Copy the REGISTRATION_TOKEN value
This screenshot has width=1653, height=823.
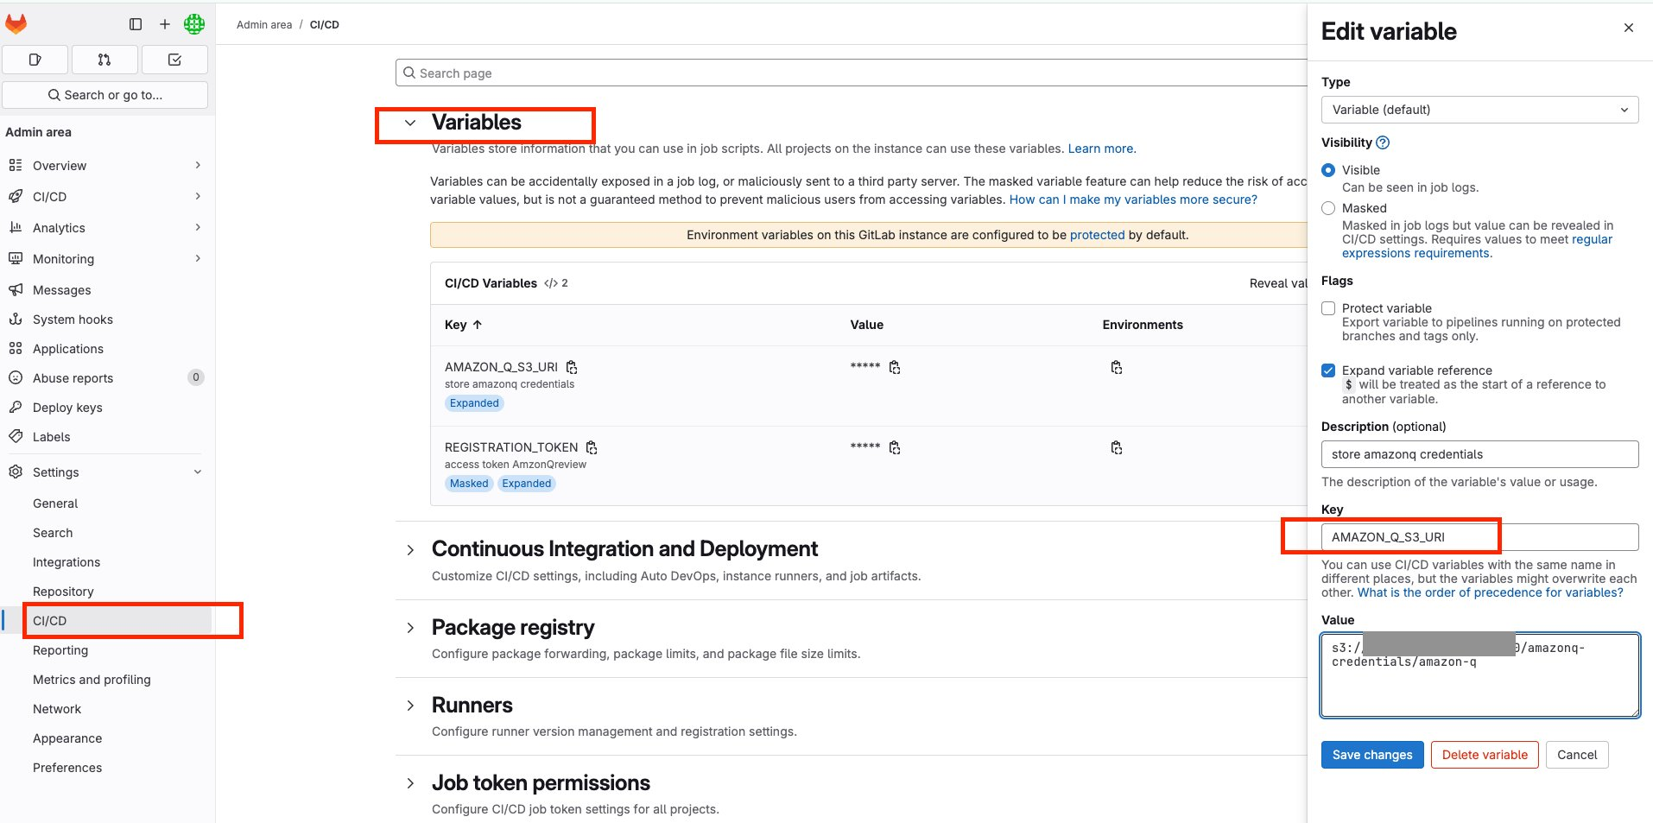tap(895, 447)
